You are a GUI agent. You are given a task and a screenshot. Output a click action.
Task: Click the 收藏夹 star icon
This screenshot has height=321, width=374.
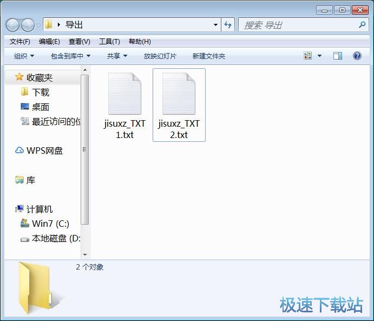[19, 77]
